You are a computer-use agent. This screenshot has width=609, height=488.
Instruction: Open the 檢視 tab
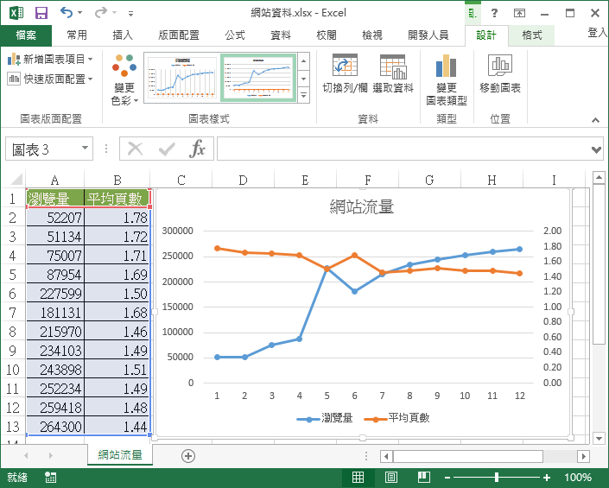click(x=372, y=35)
